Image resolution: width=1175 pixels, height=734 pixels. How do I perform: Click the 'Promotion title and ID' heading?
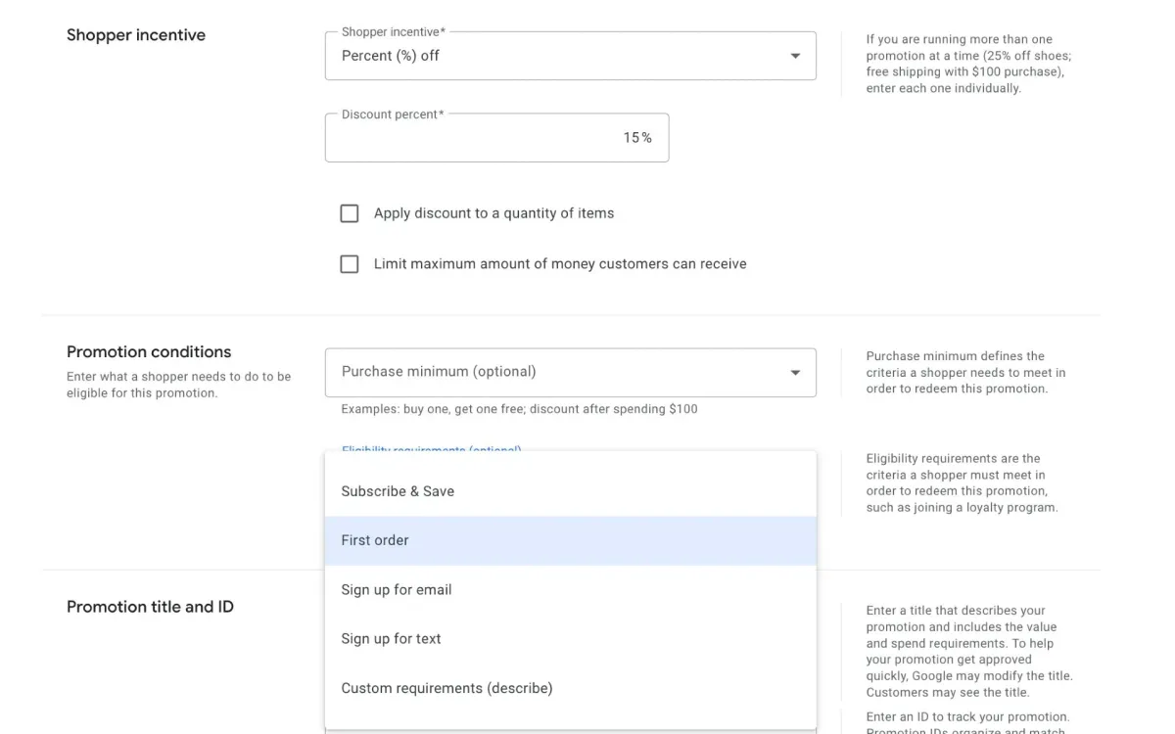[150, 606]
